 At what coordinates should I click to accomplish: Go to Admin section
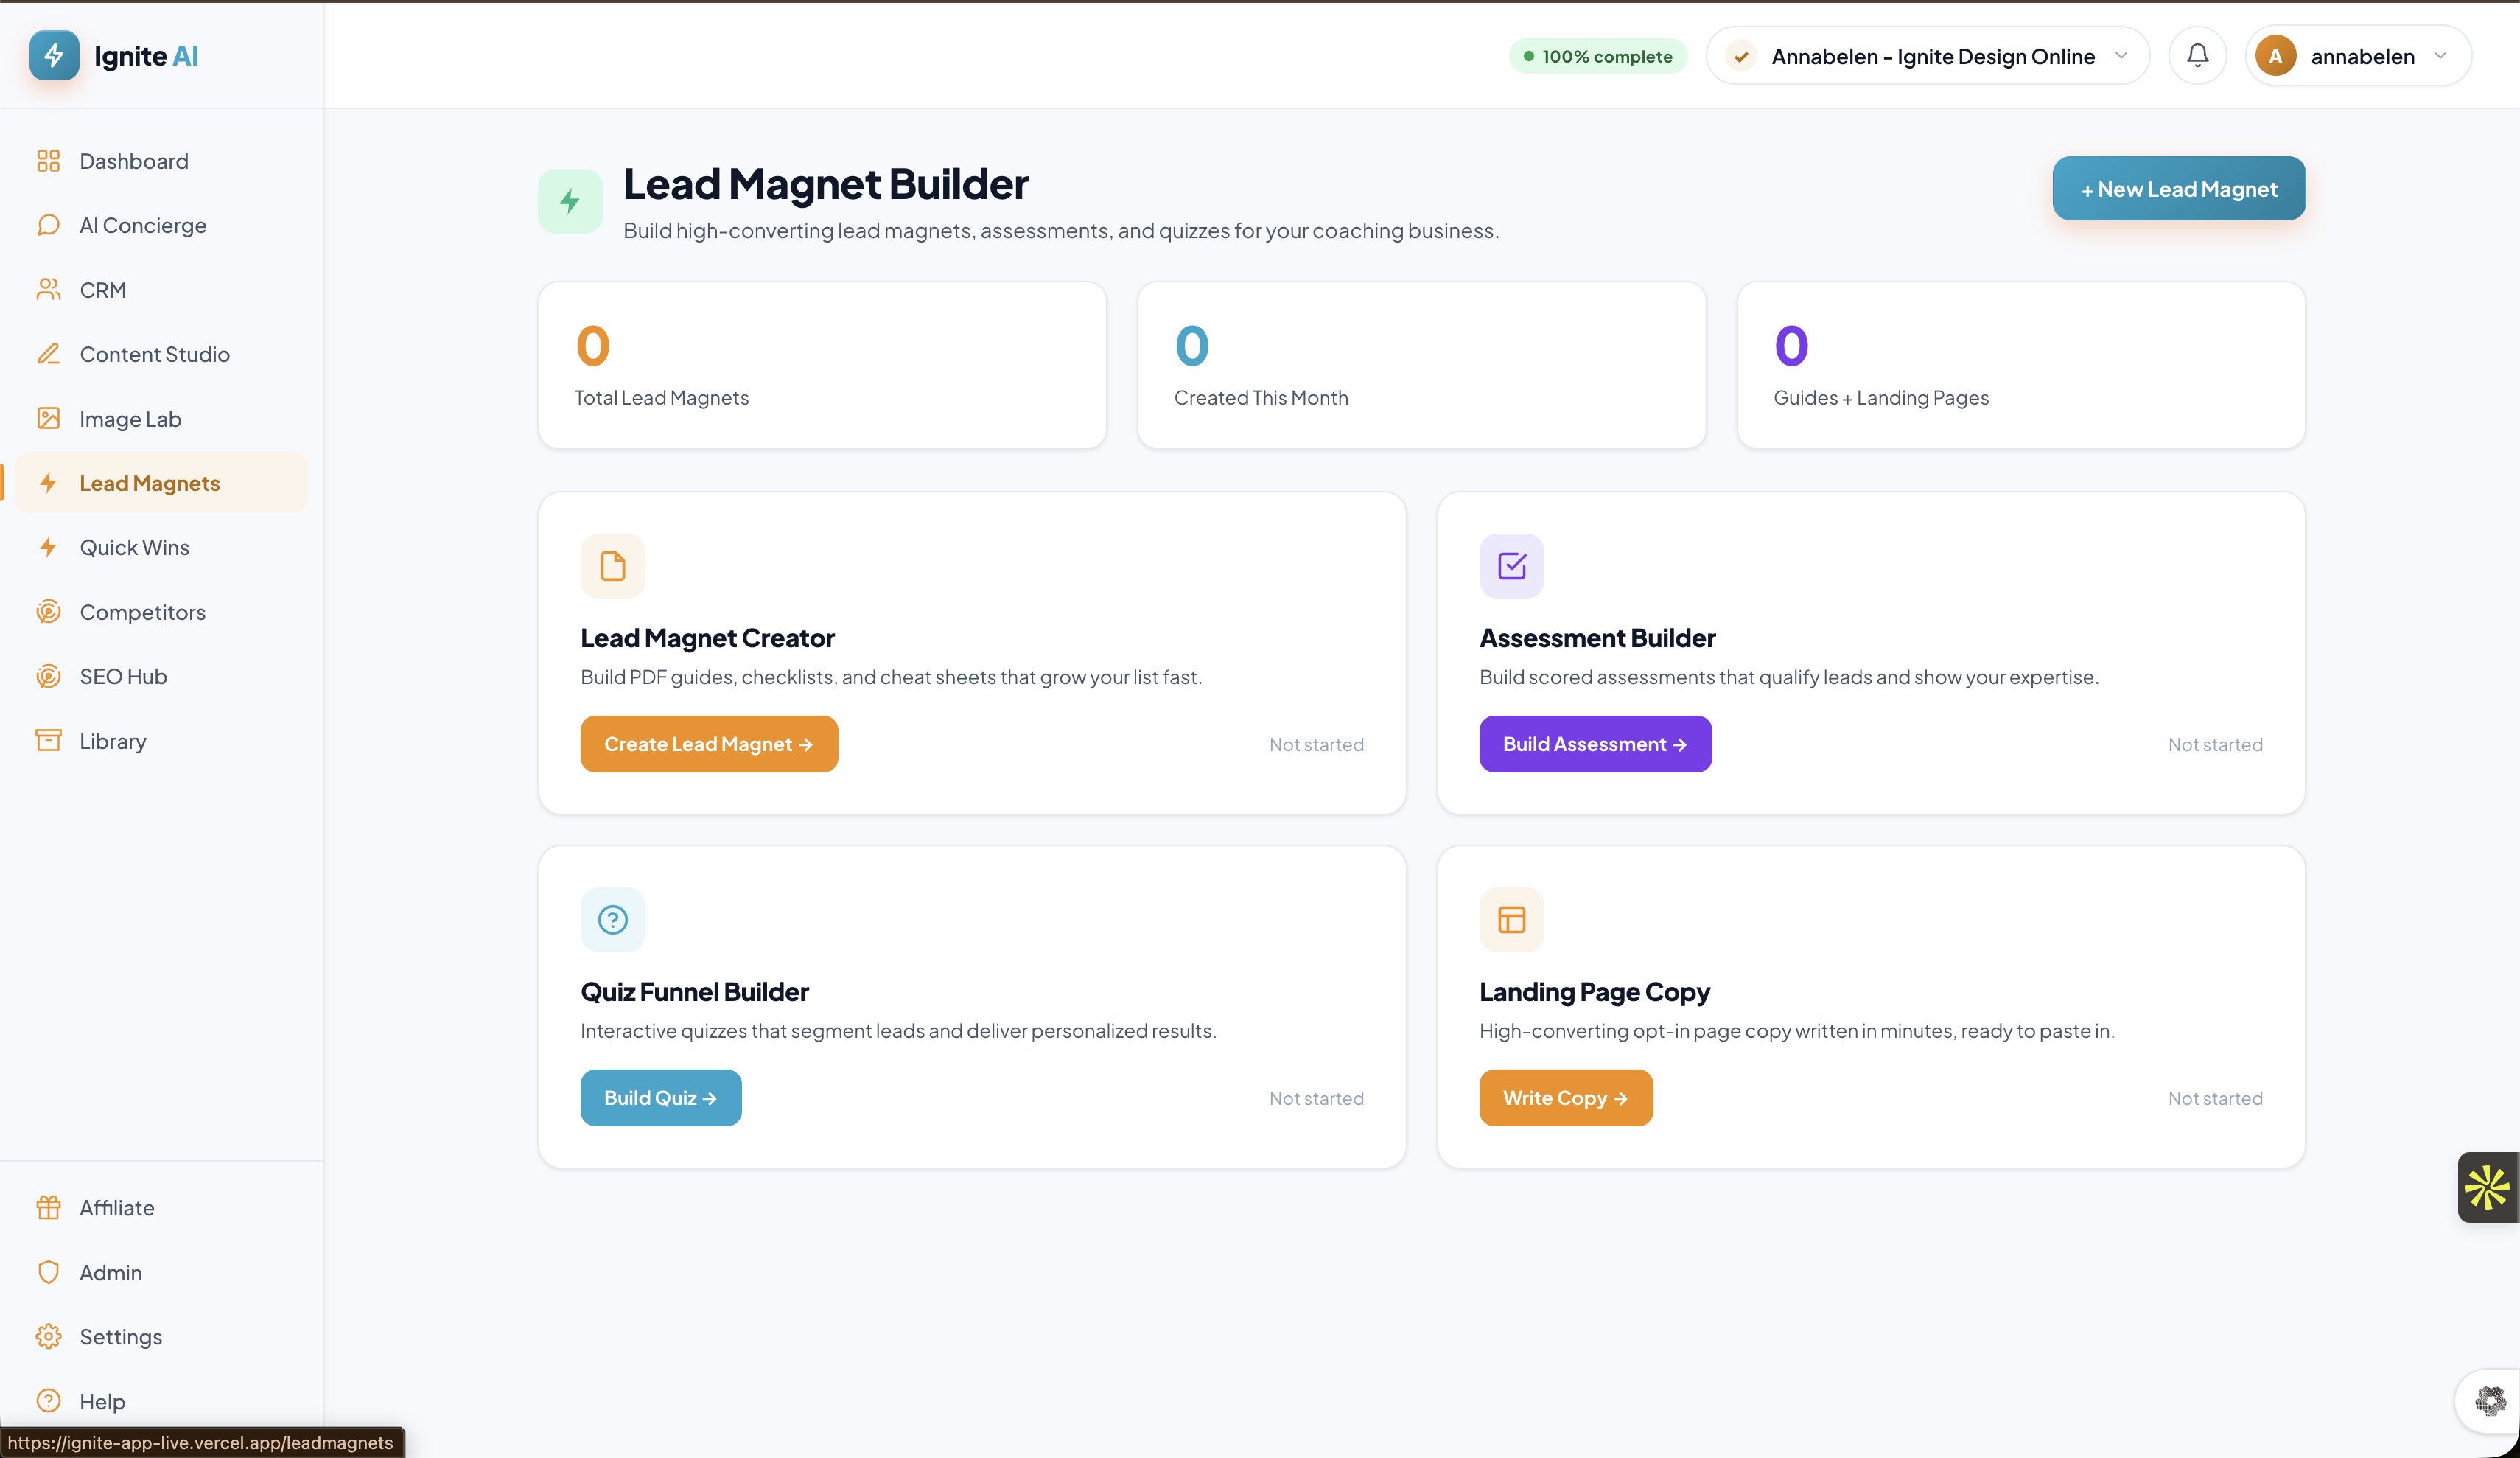161,1273
